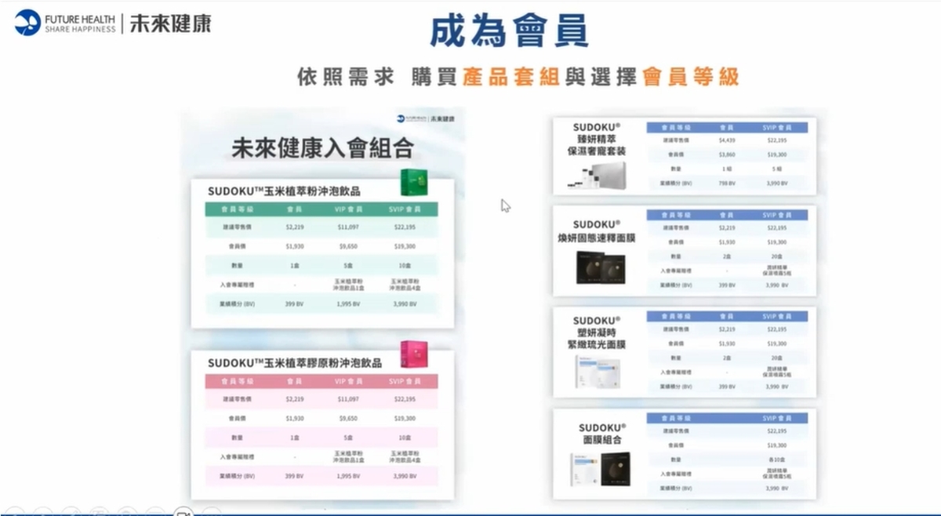Click VIP 會員 header in green table
The image size is (941, 516).
point(349,209)
